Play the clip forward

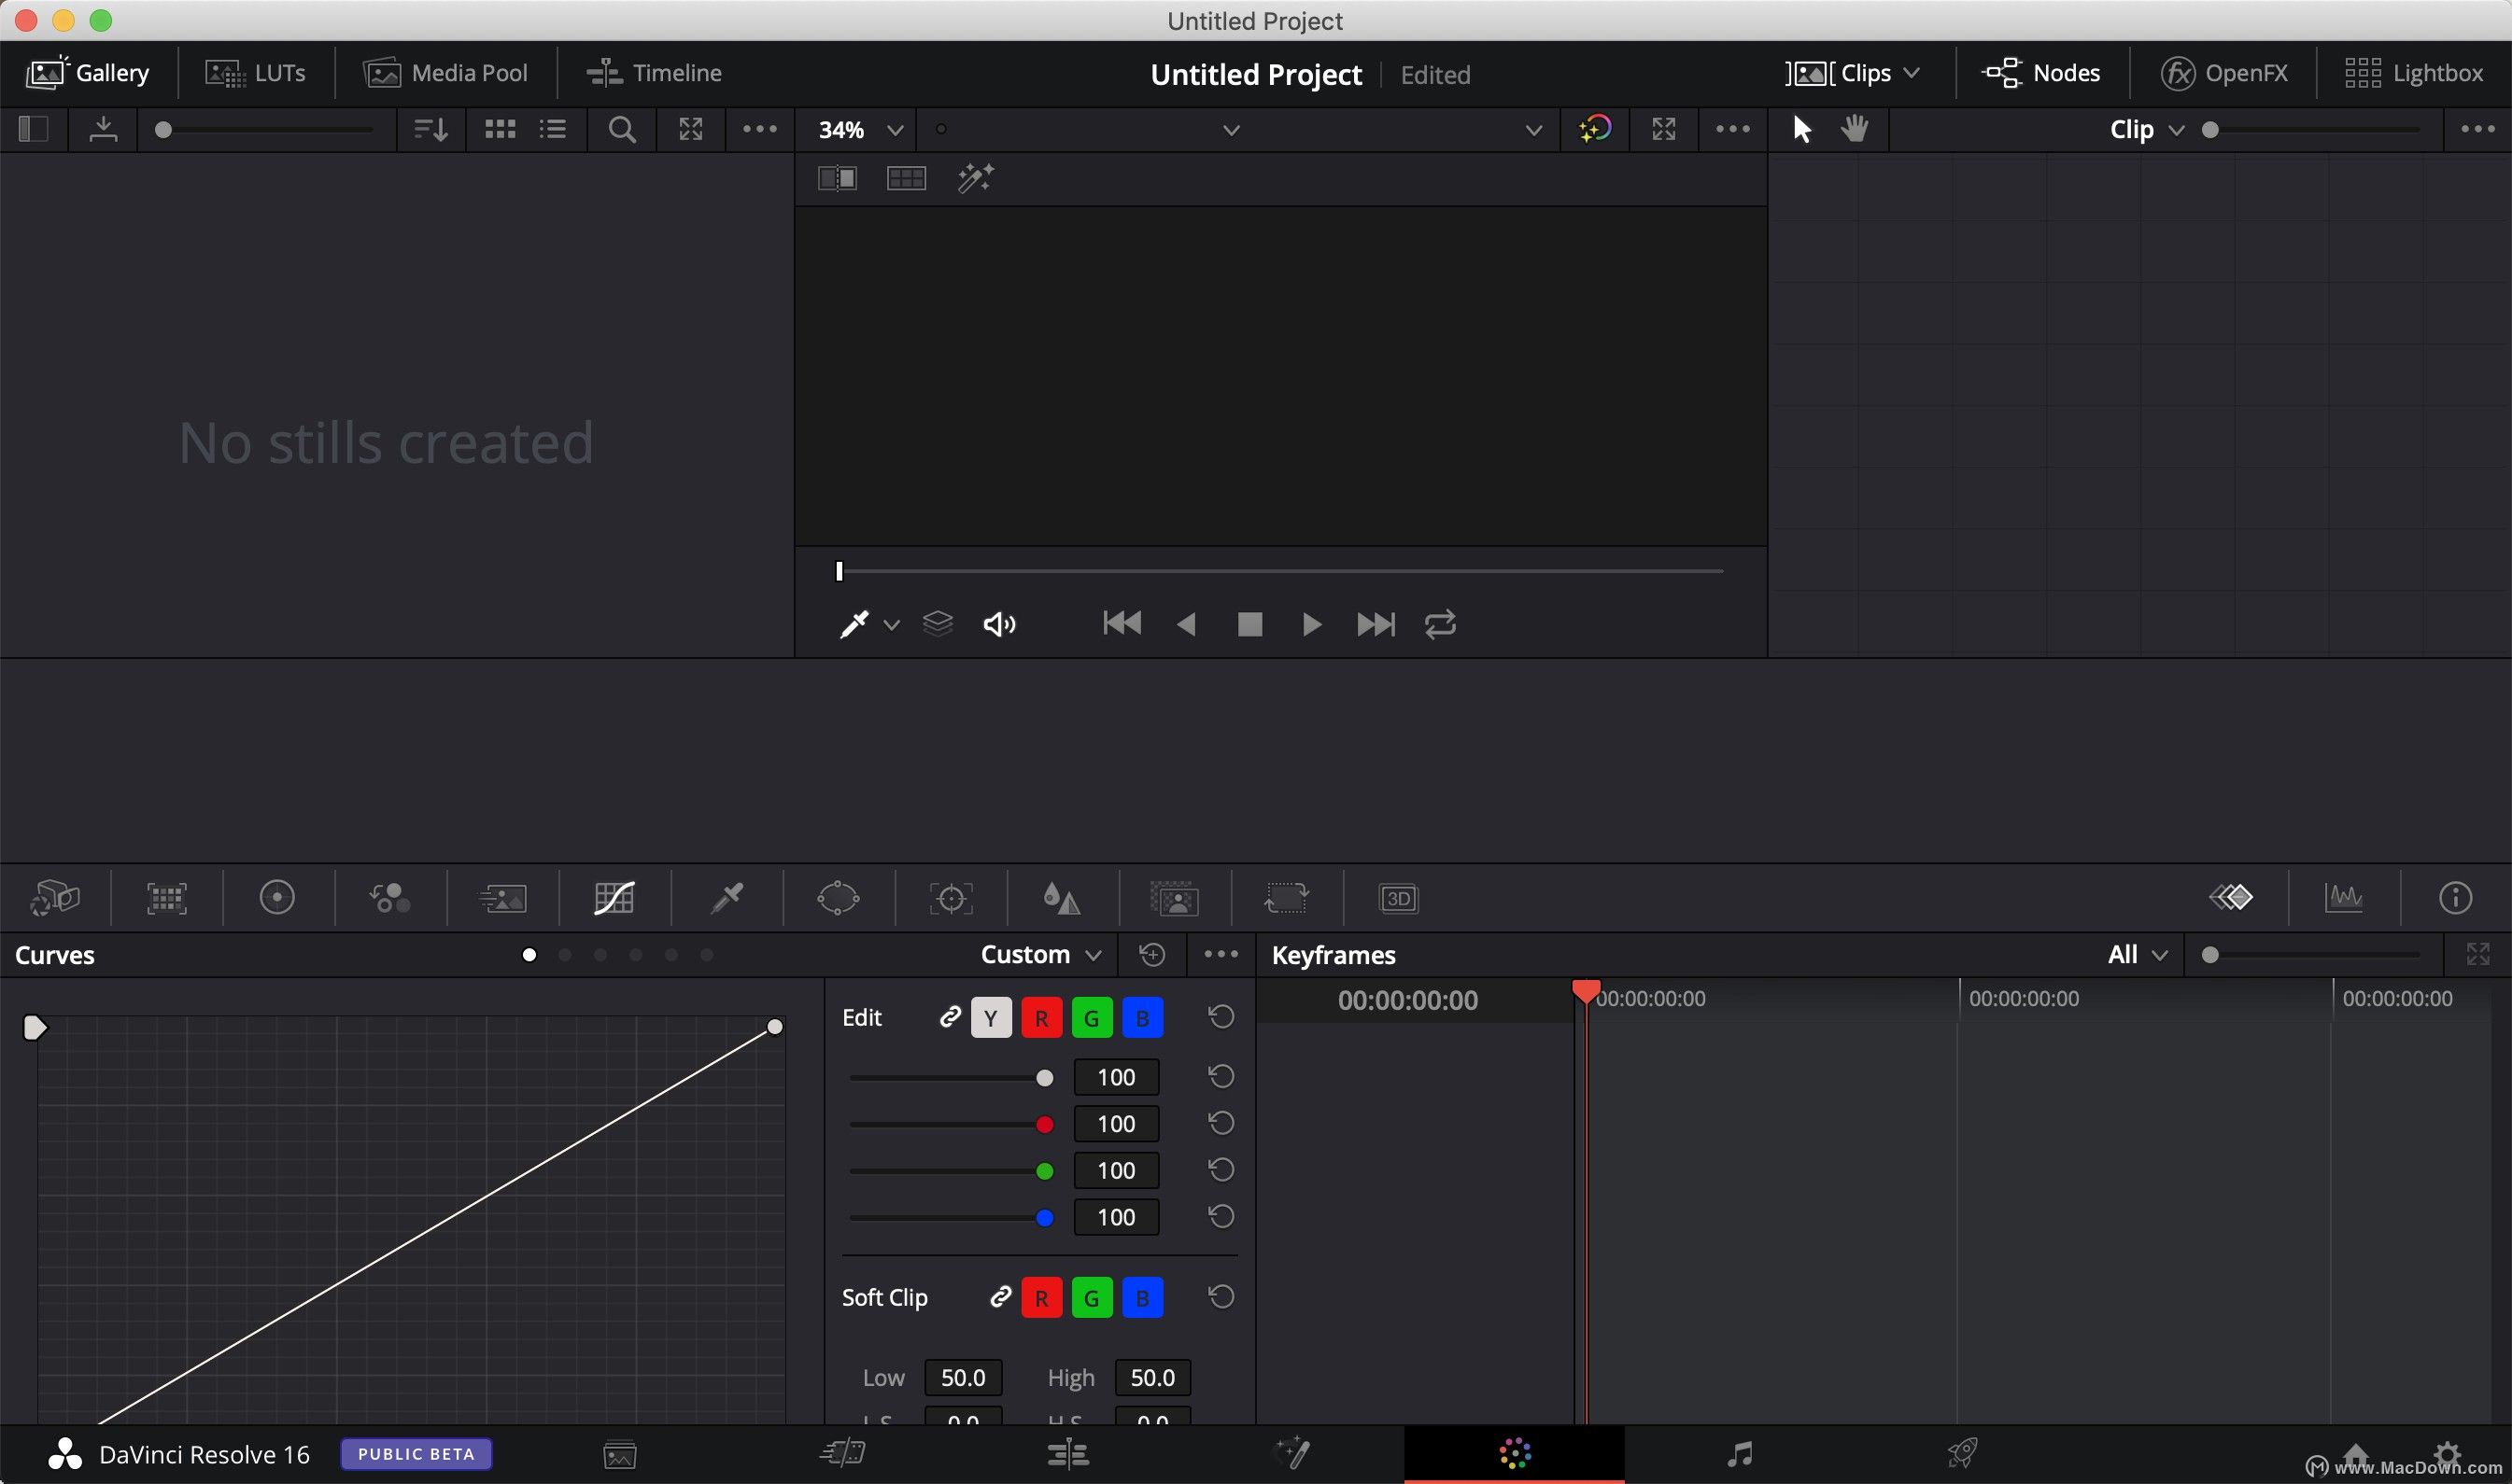point(1311,625)
